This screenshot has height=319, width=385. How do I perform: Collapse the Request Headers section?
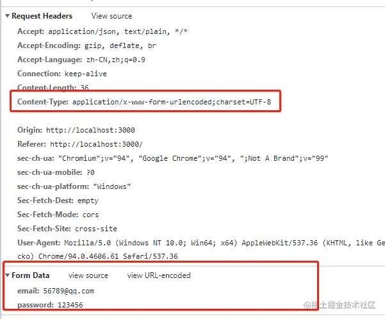pos(7,16)
